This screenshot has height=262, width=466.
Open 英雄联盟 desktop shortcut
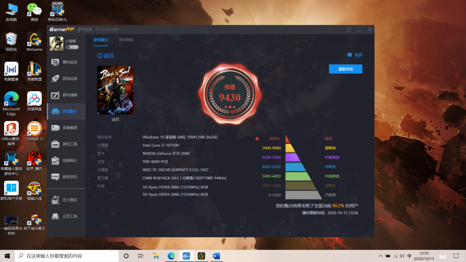click(x=34, y=72)
